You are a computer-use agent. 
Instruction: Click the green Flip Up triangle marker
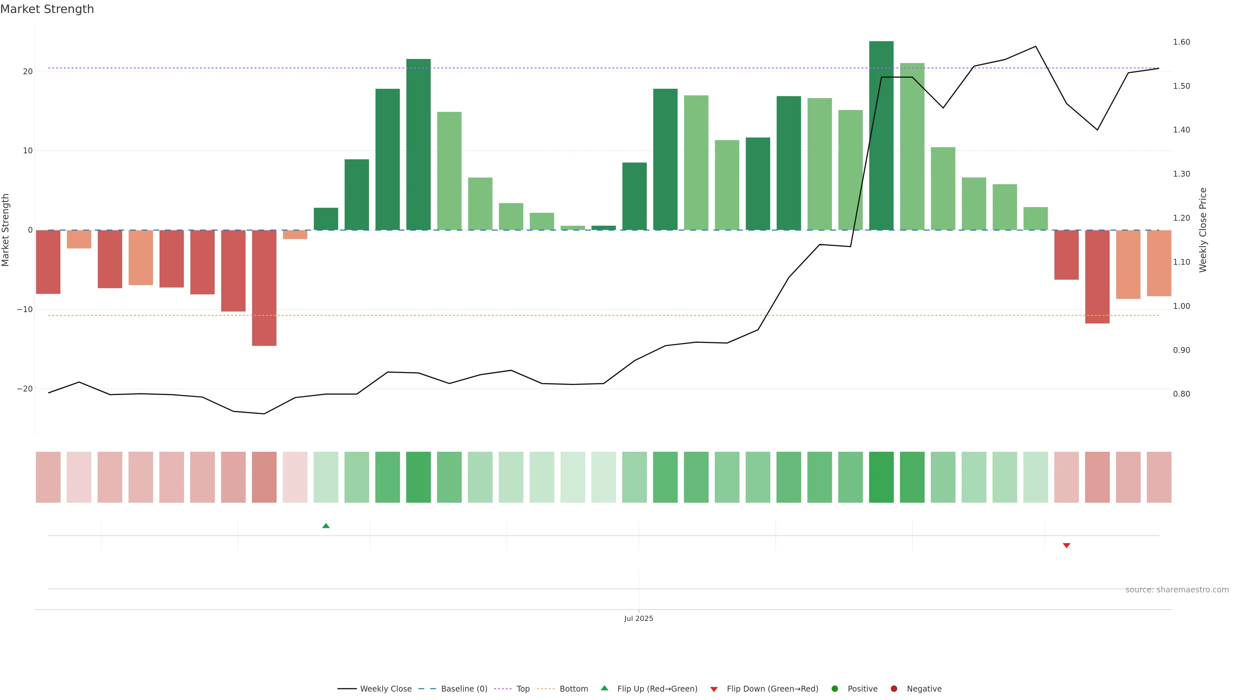pos(326,526)
